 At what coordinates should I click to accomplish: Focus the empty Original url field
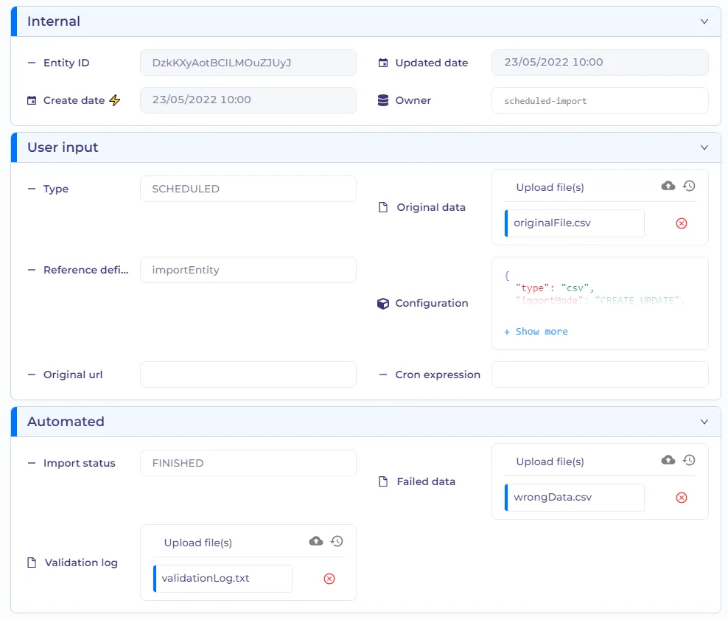248,375
